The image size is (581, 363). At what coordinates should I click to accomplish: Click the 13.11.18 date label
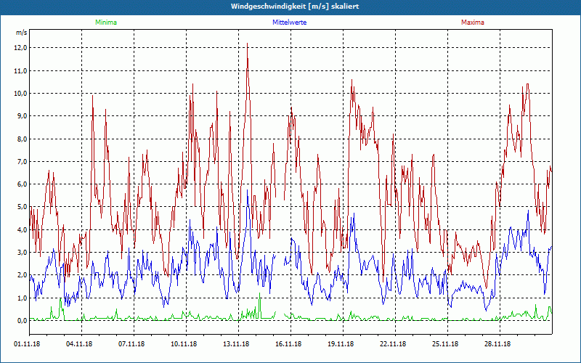[x=236, y=343]
